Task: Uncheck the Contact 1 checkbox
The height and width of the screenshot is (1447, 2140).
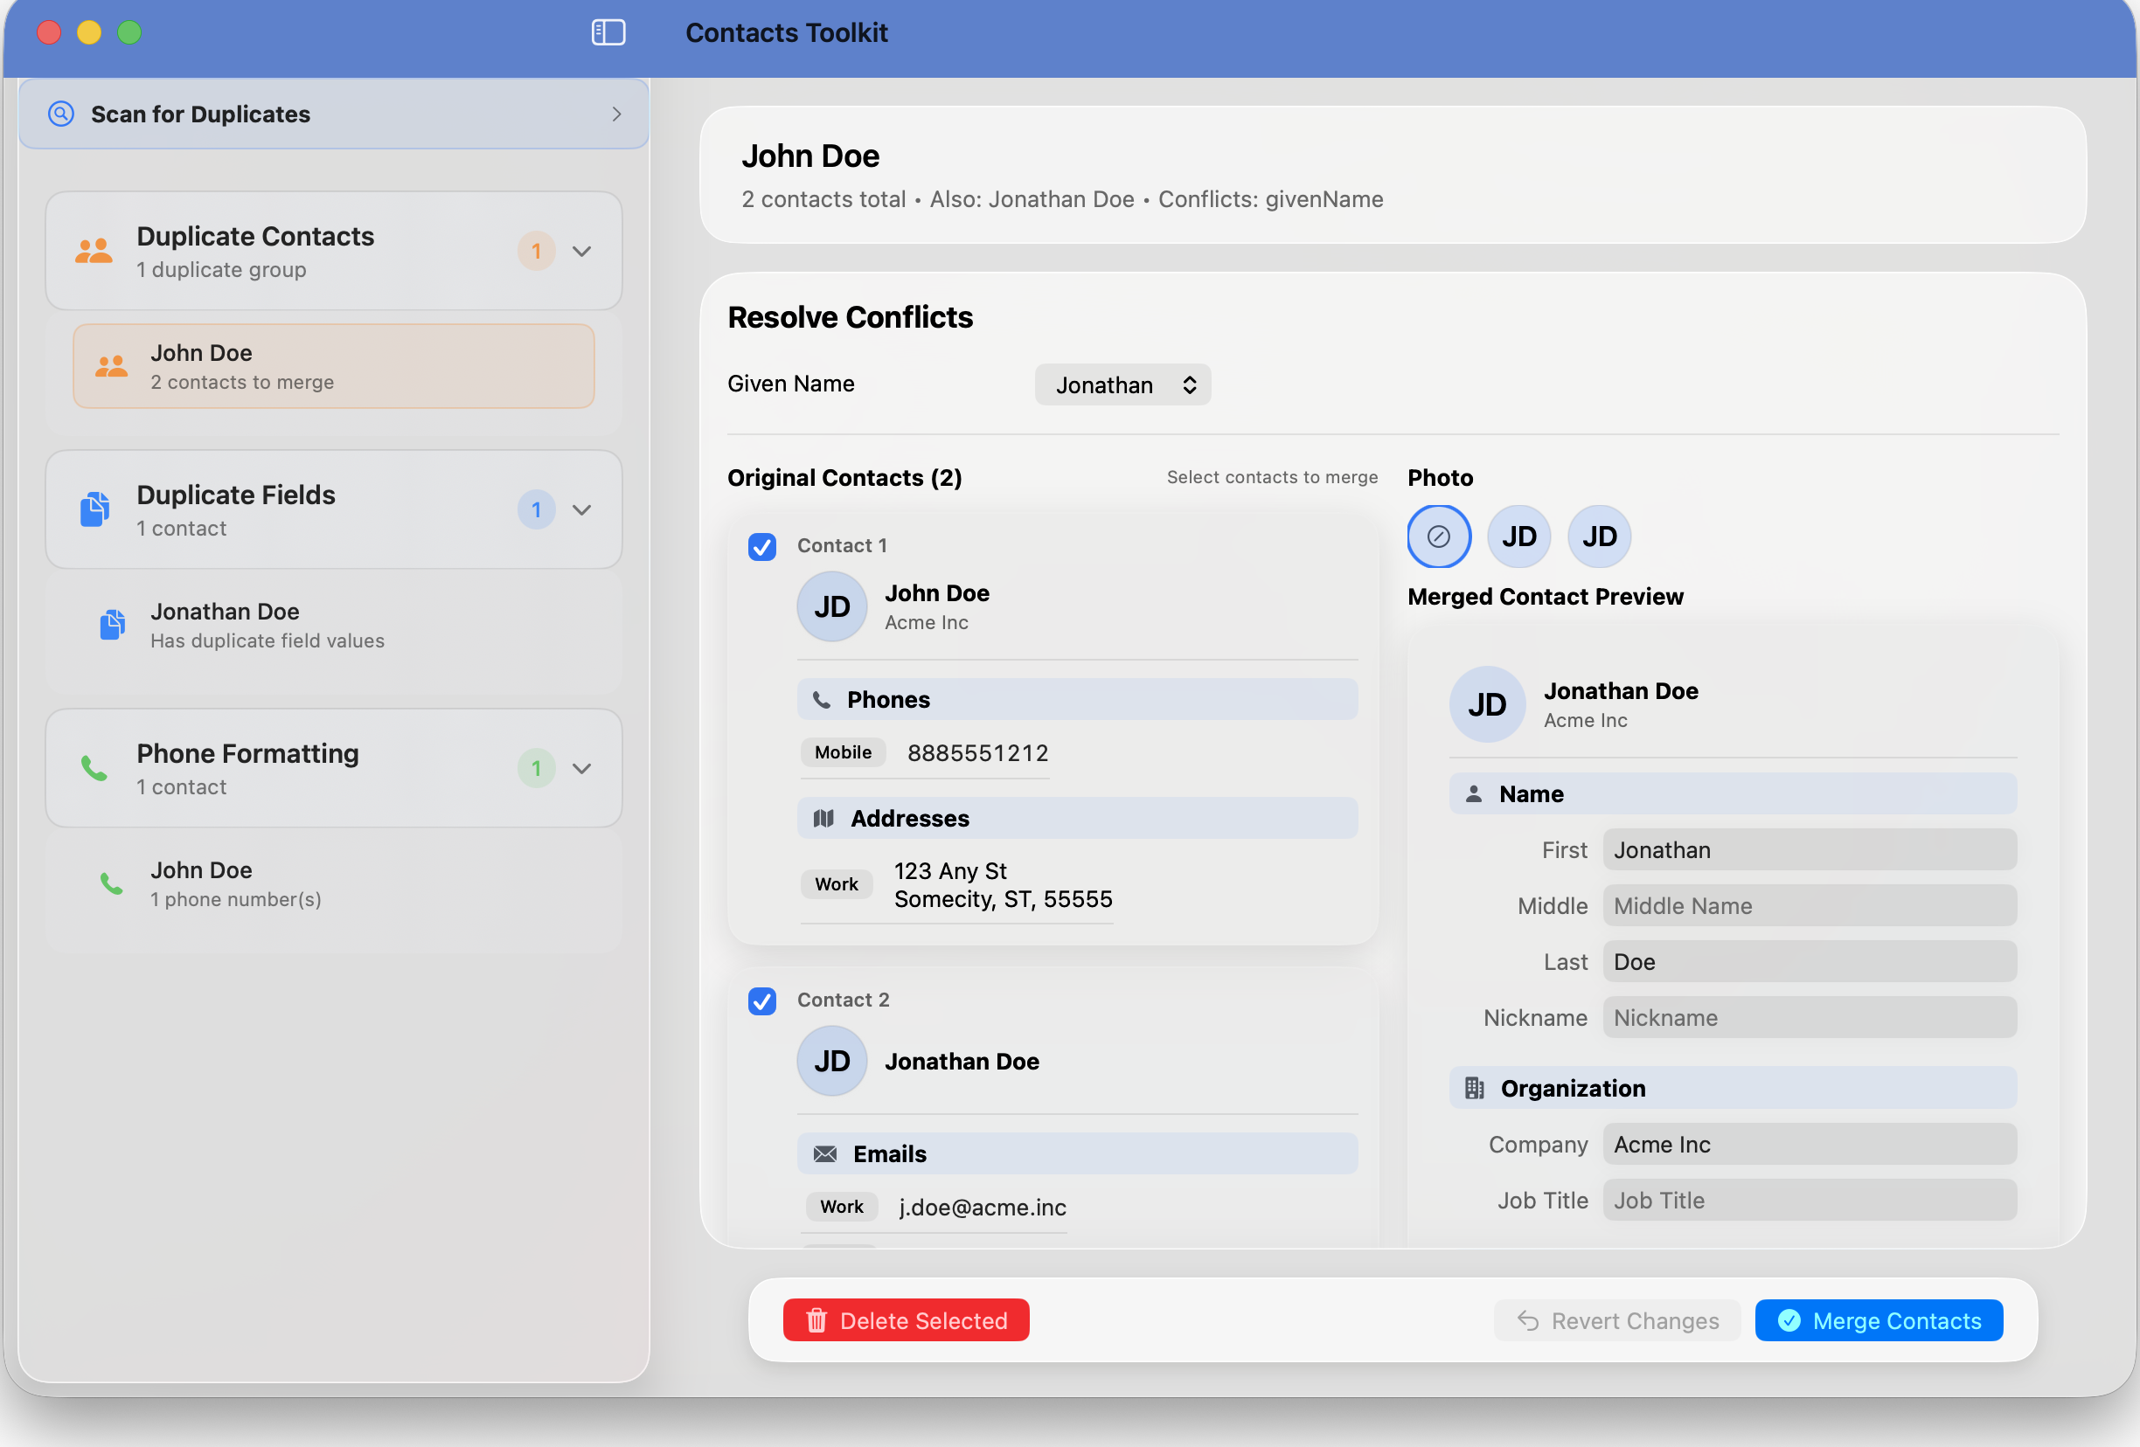Action: point(761,547)
